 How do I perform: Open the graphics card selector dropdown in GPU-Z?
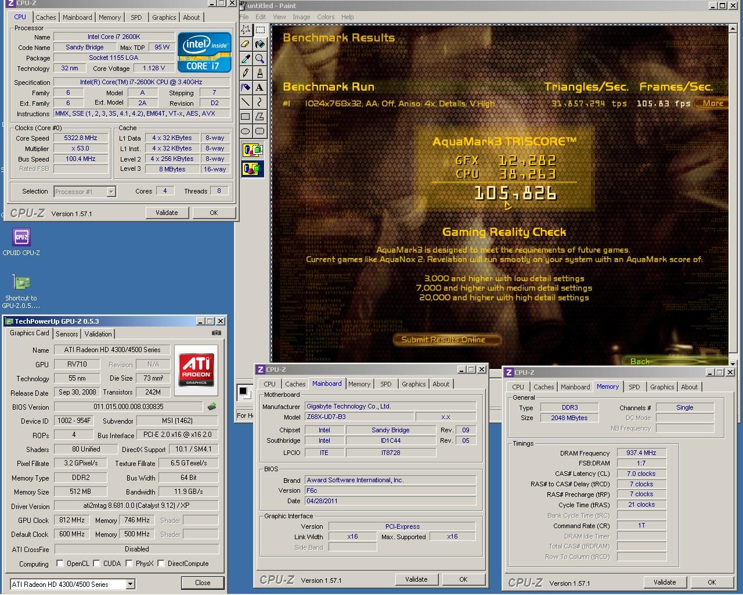tap(130, 584)
